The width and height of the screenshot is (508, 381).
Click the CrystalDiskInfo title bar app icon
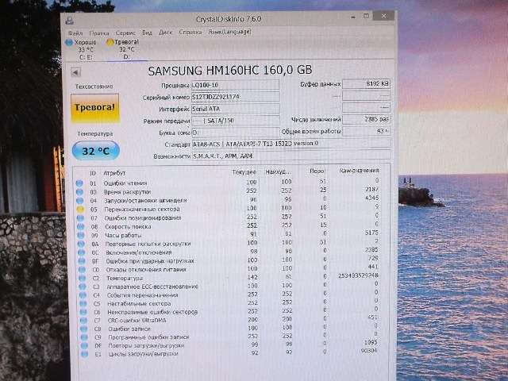[69, 21]
